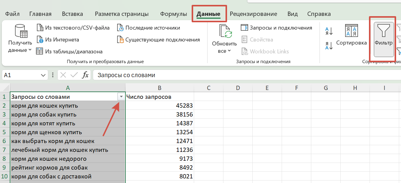Image resolution: width=401 pixels, height=183 pixels.
Task: Open the Рецензирование tab
Action: 253,14
